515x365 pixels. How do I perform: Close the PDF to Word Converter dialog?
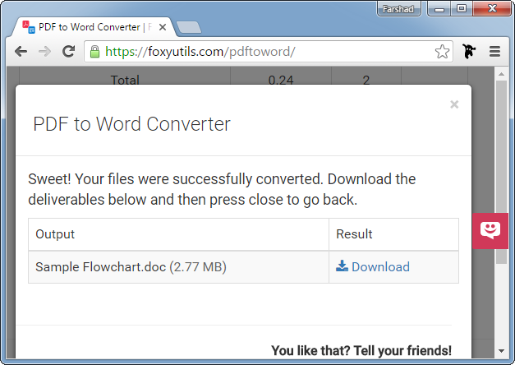click(x=454, y=104)
